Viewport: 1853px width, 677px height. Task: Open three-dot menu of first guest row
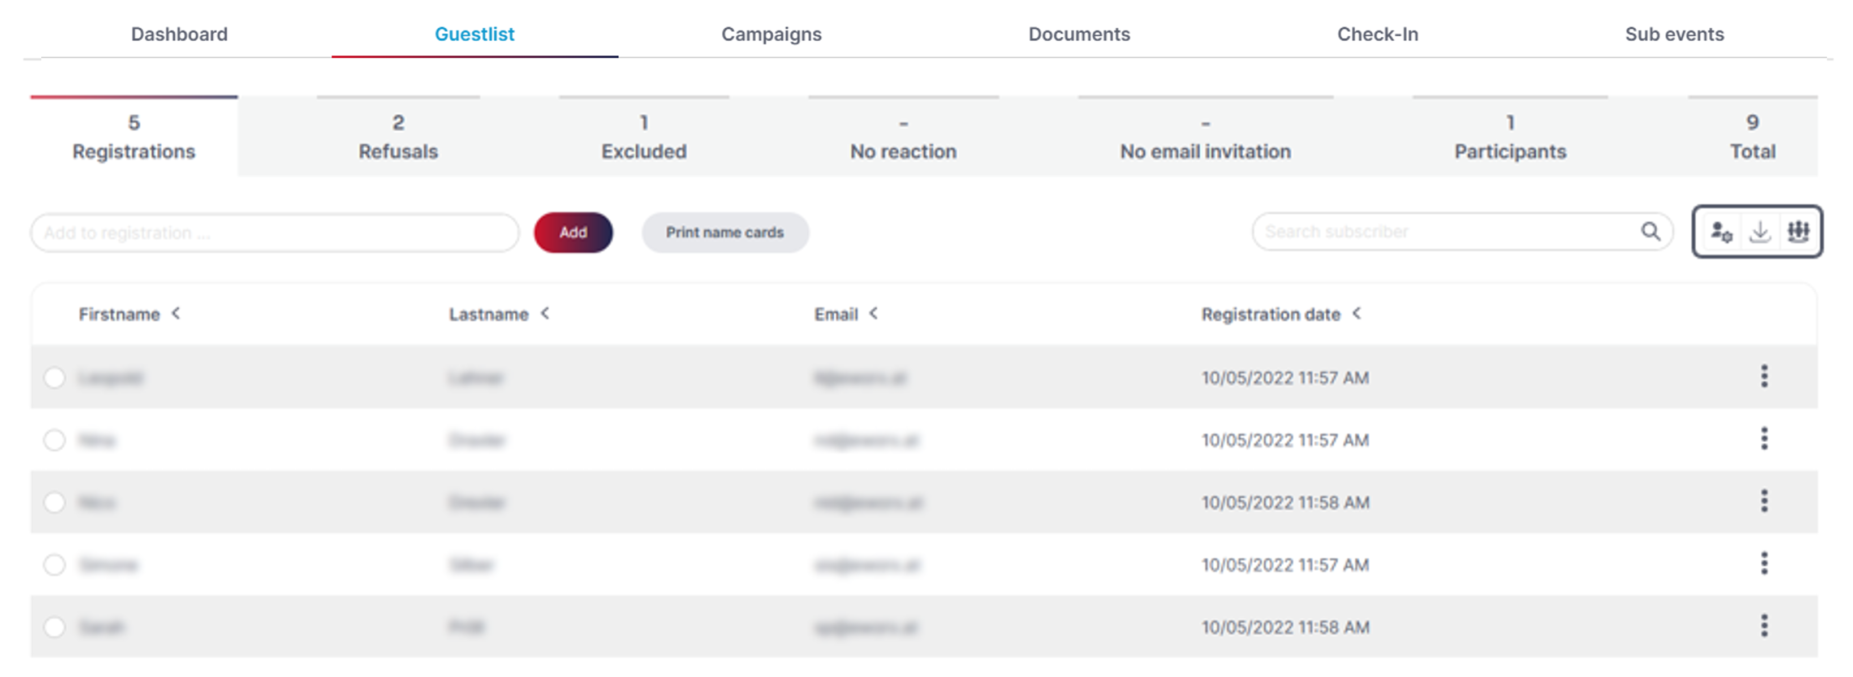[1764, 376]
